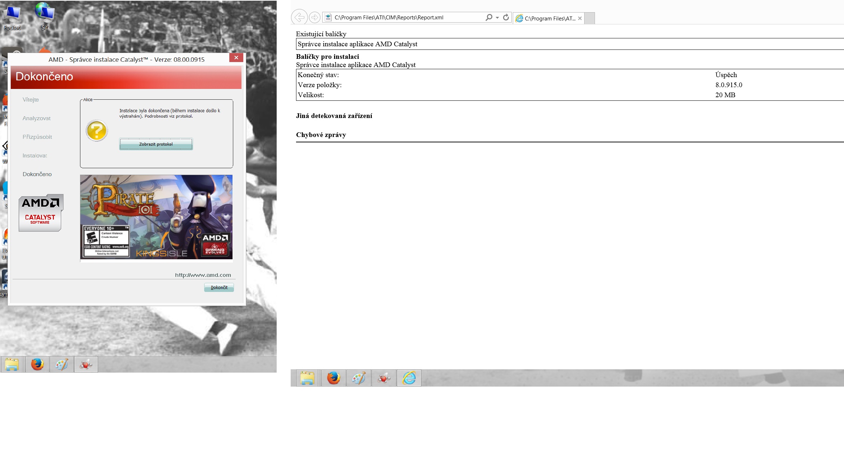Expand address bar dropdown arrow

point(497,18)
